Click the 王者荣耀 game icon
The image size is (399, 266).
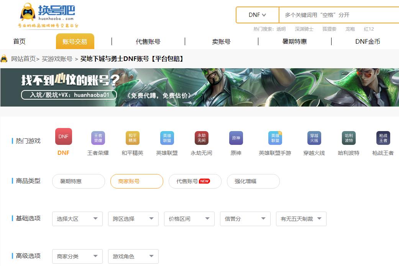(98, 136)
